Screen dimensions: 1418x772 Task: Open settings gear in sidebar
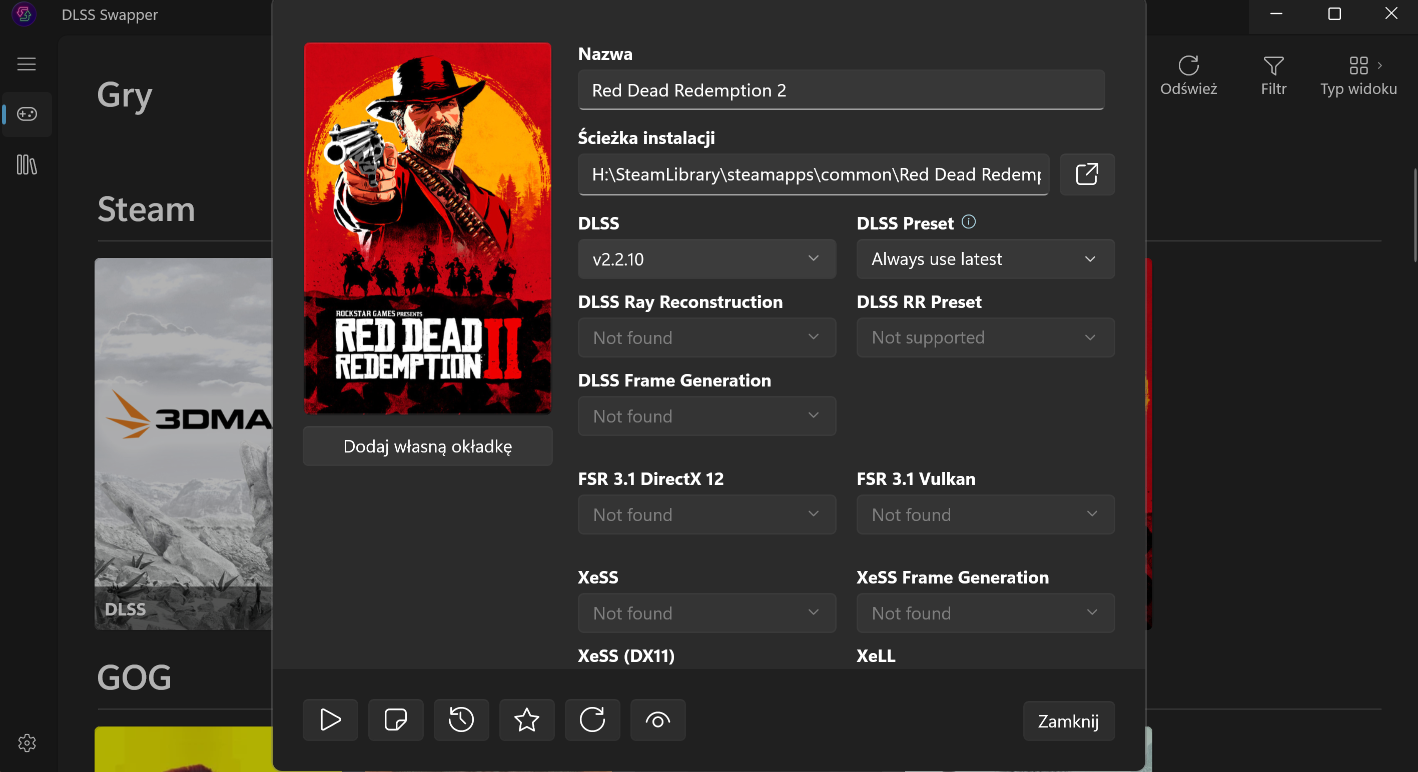[x=27, y=743]
